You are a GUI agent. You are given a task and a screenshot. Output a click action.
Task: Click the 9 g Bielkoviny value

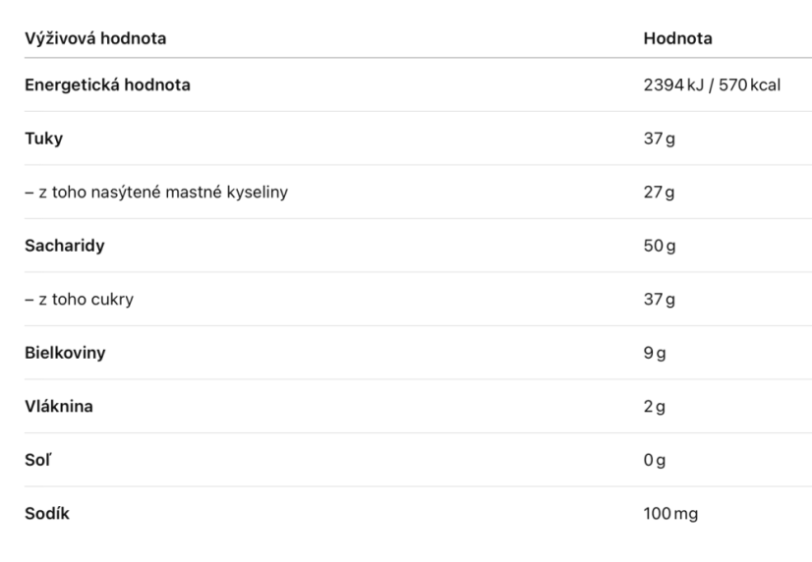tap(654, 353)
